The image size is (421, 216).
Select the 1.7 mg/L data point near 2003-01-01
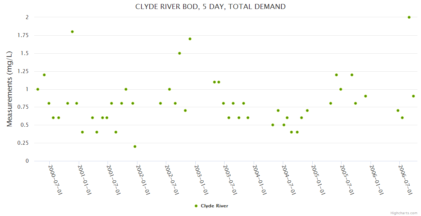190,39
